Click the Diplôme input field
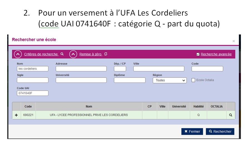Viewport: 247px width, 144px height. 130,80
